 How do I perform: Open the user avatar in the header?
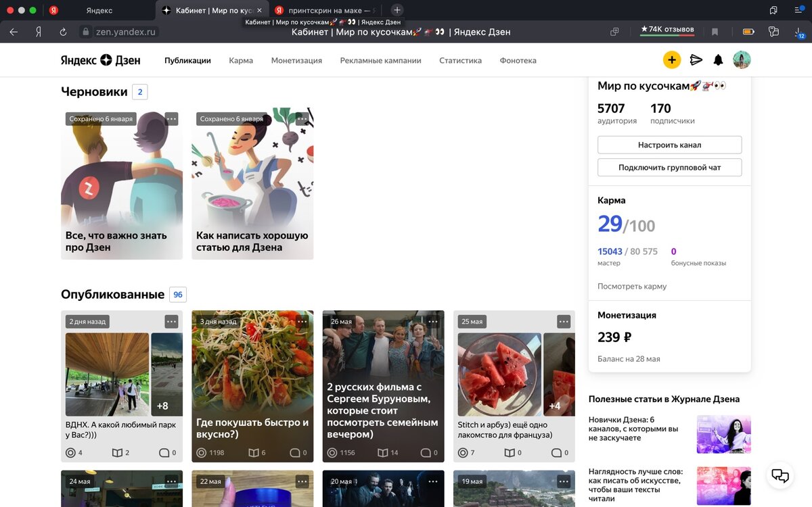tap(742, 60)
